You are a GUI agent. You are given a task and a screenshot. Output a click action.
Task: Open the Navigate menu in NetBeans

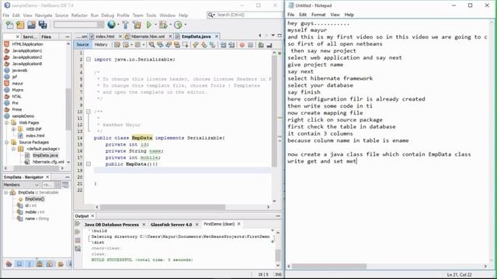point(43,15)
